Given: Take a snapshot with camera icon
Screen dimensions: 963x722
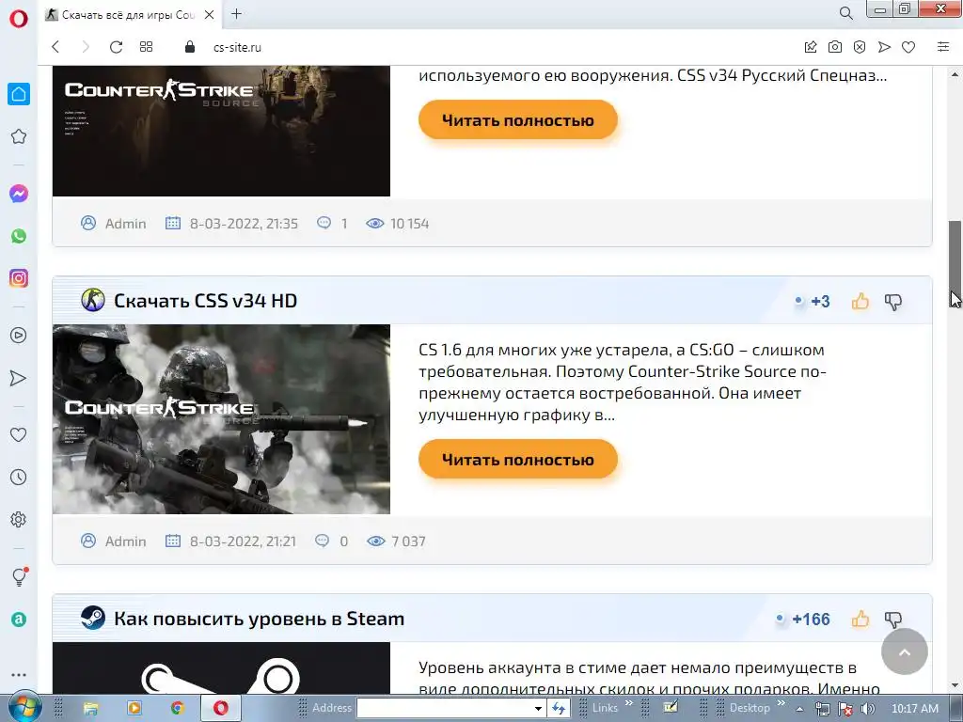Looking at the screenshot, I should pyautogui.click(x=835, y=47).
